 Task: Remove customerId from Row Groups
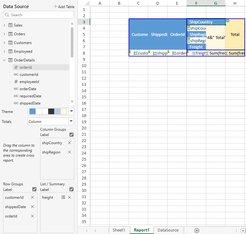(x=32, y=197)
